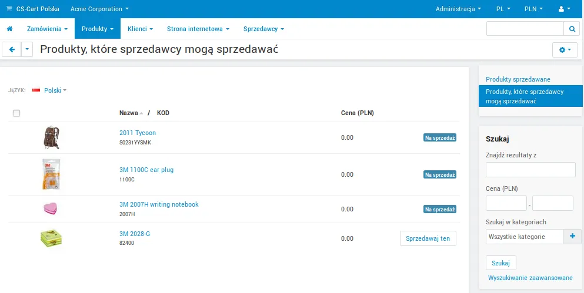Viewport: 584px width, 293px height.
Task: Open the 3M 2007H writing notebook link
Action: point(159,204)
